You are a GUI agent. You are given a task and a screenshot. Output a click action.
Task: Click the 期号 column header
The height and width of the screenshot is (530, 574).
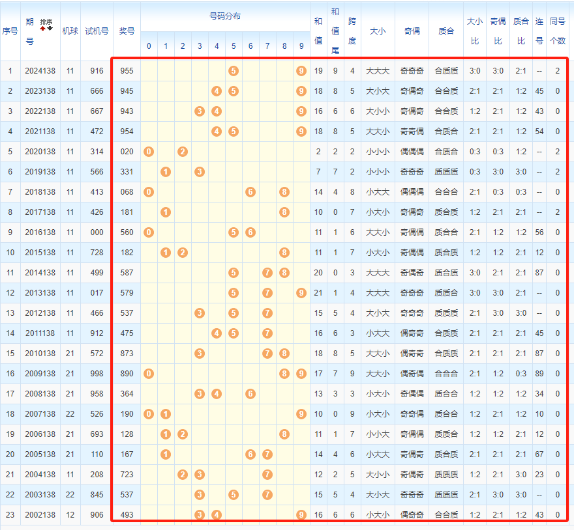click(x=29, y=31)
